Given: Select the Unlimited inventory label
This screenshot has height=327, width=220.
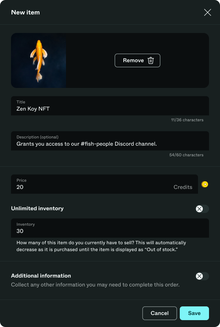Looking at the screenshot, I should tap(37, 208).
